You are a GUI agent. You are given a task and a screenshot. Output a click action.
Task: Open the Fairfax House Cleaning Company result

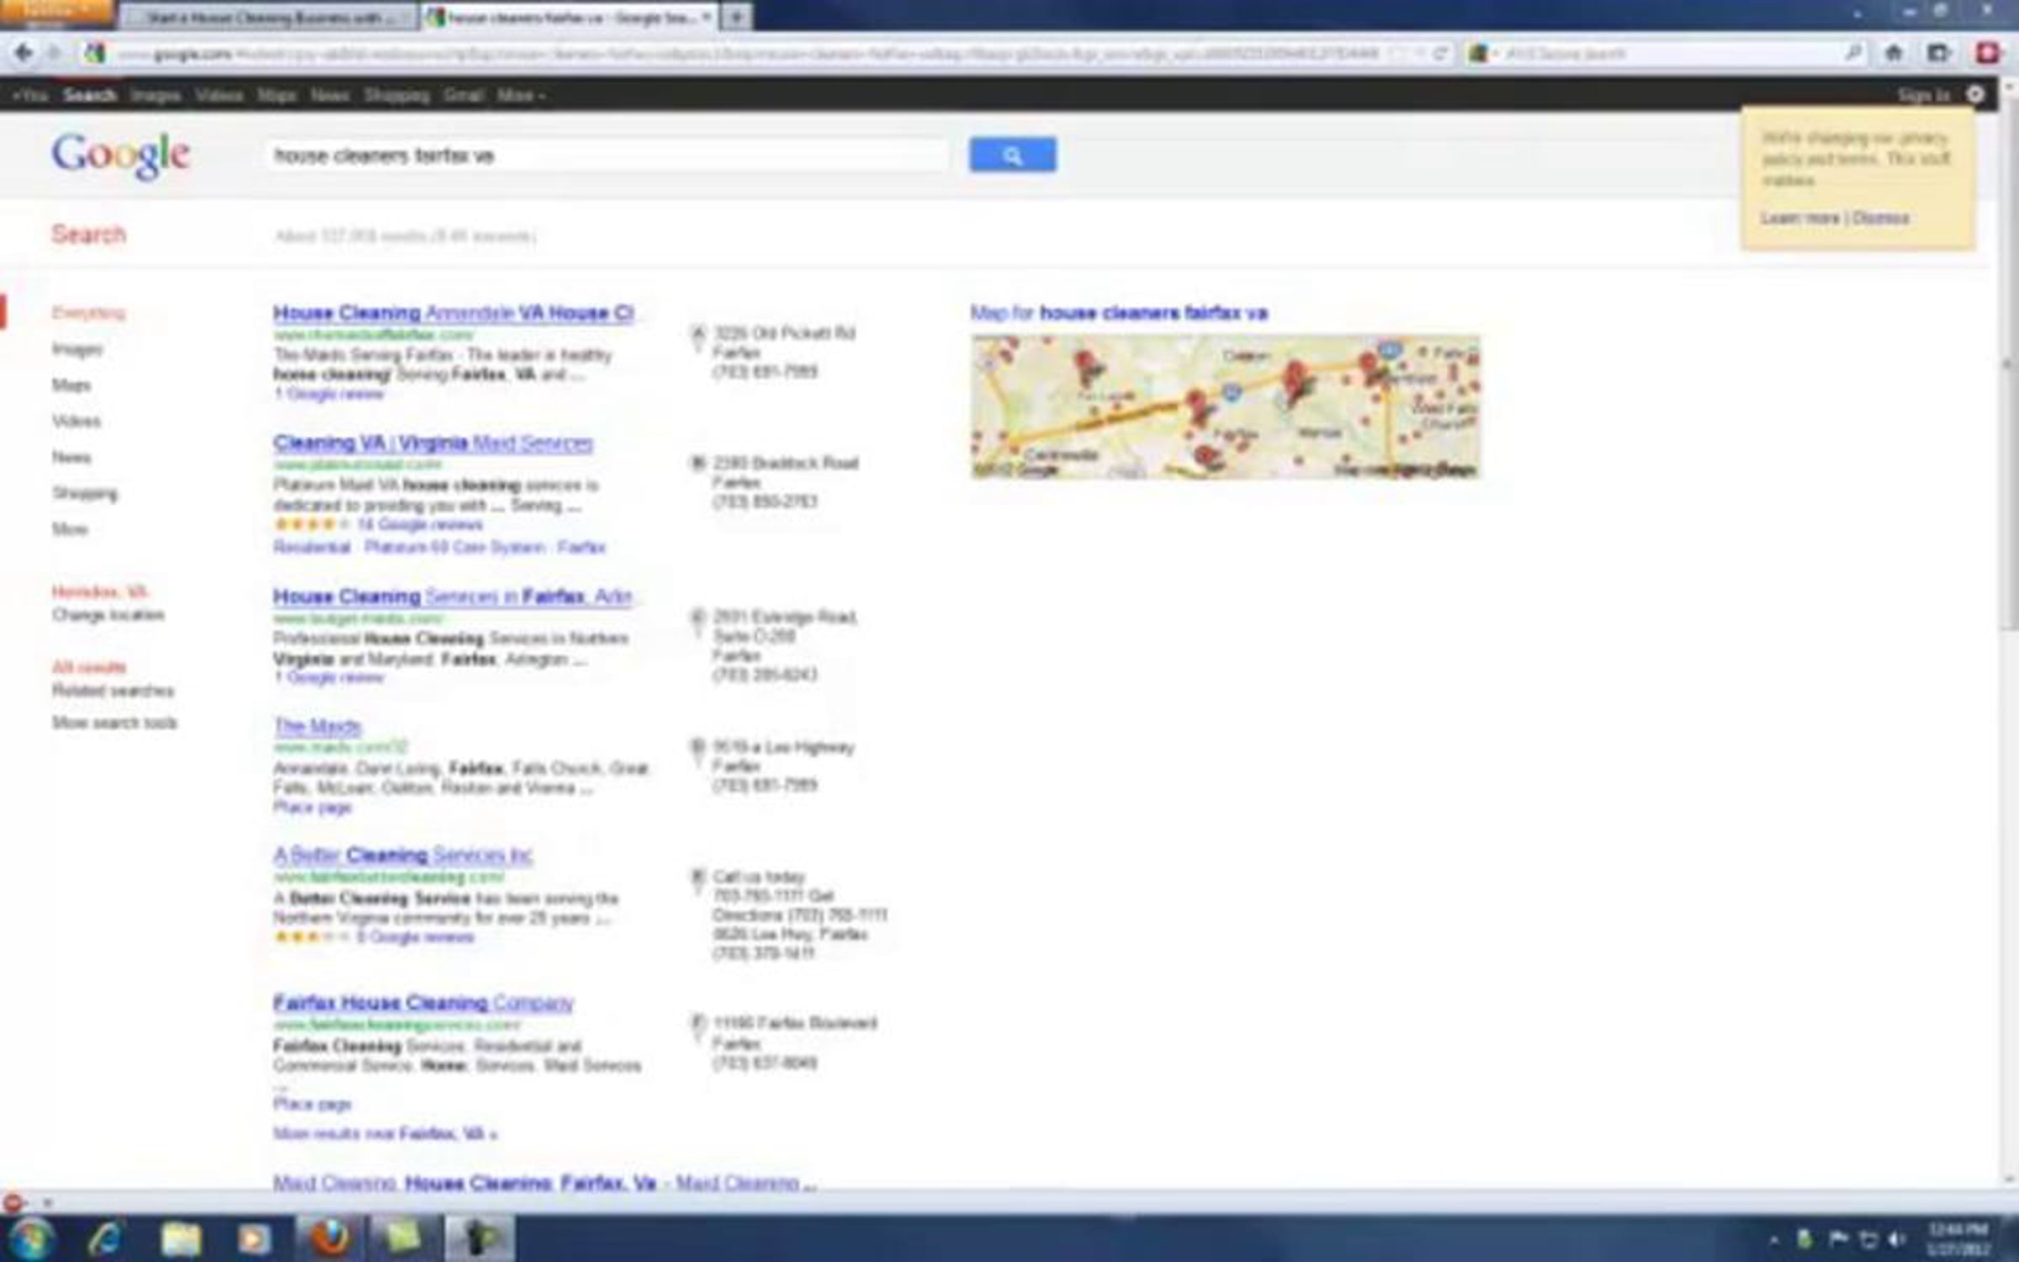click(423, 1002)
